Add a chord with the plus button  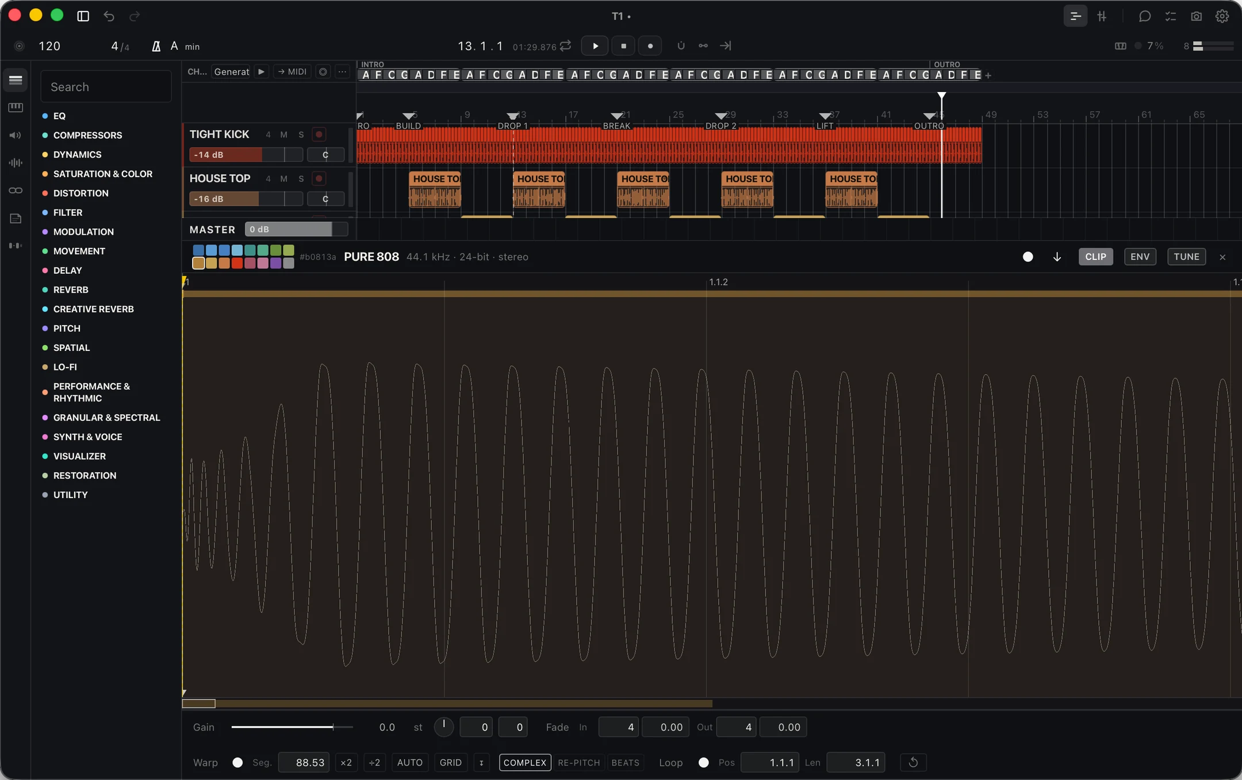point(988,75)
